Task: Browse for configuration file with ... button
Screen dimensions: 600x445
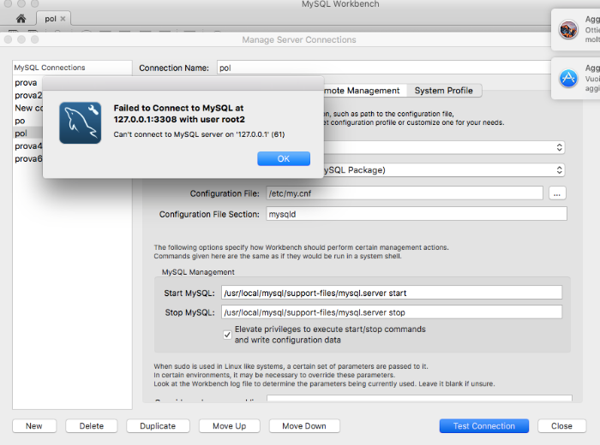Action: coord(557,193)
